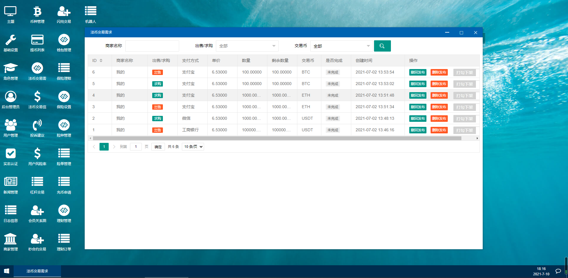Screen dimensions: 568x278
Task: Sort table by ID column arrows
Action: 101,60
